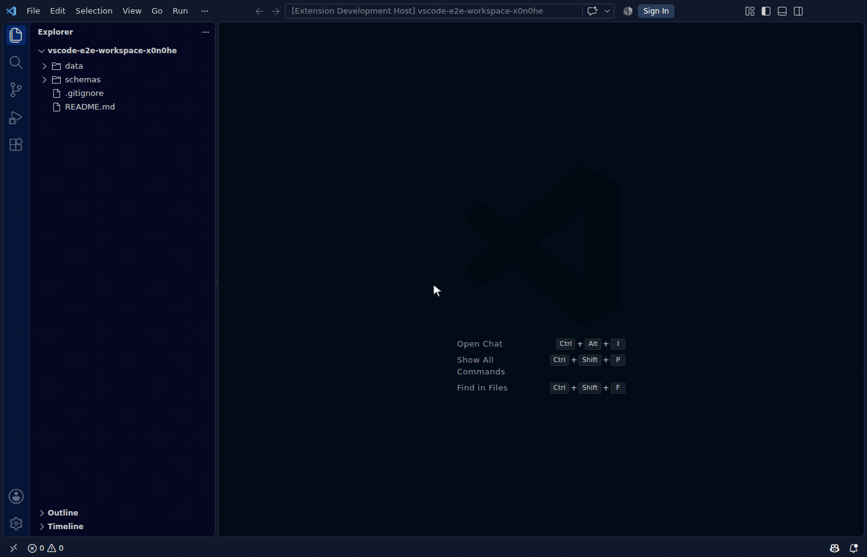Open the Edit menu
867x557 pixels.
(58, 11)
